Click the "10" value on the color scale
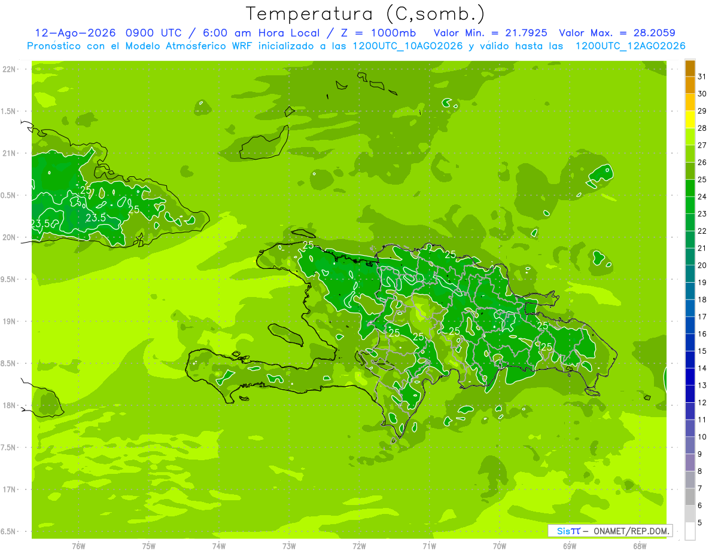Viewport: 718px width, 554px height. (702, 436)
